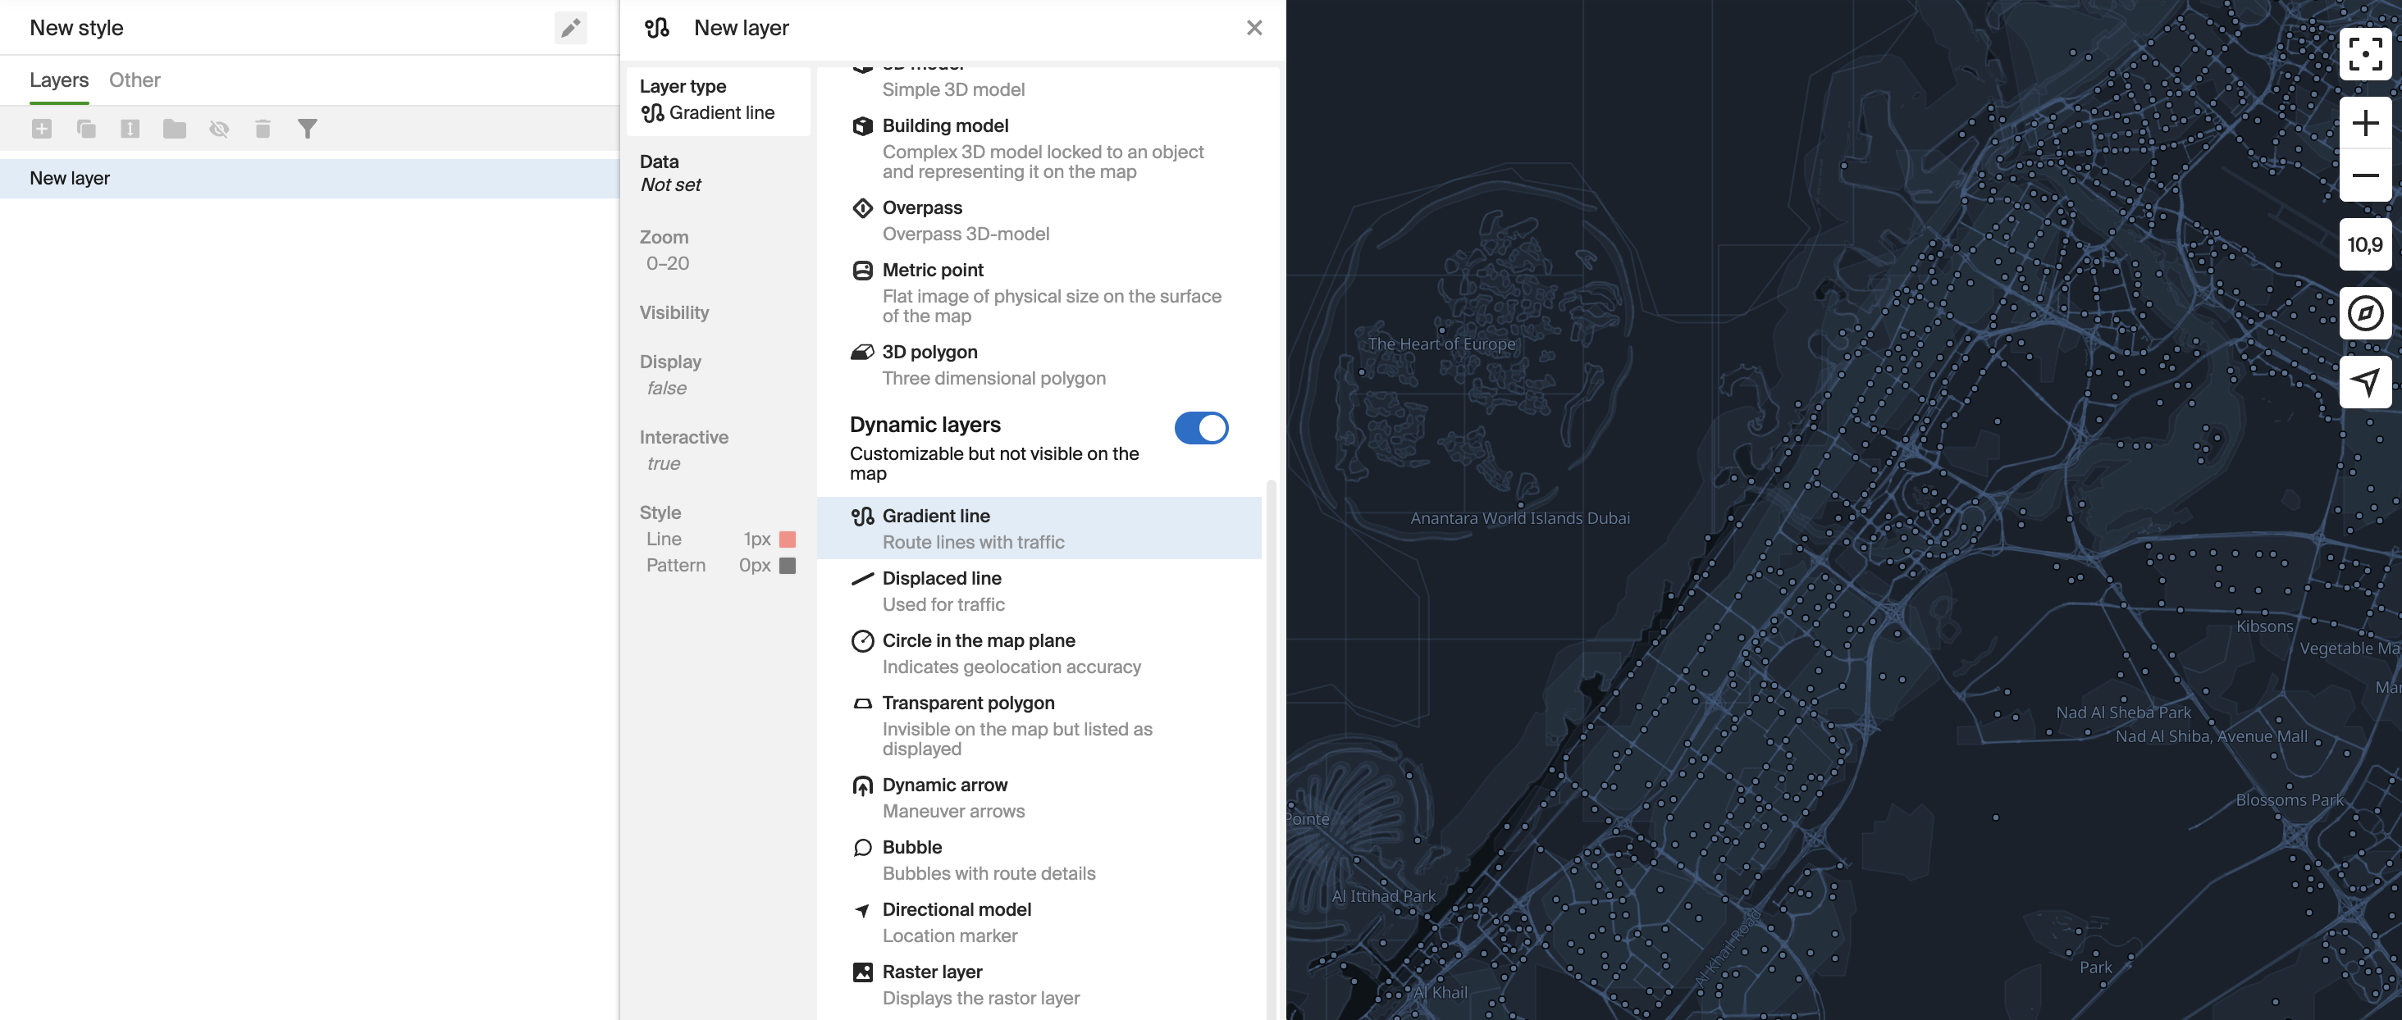
Task: Click Anantara World Islands Dubai map label
Action: tap(1520, 518)
